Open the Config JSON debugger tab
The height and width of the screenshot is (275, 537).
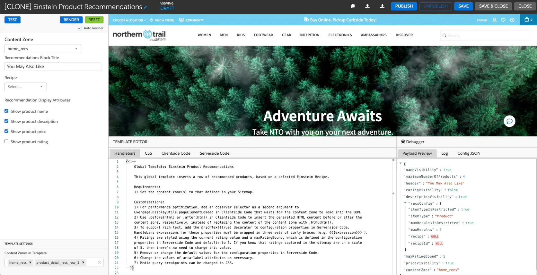click(x=469, y=153)
